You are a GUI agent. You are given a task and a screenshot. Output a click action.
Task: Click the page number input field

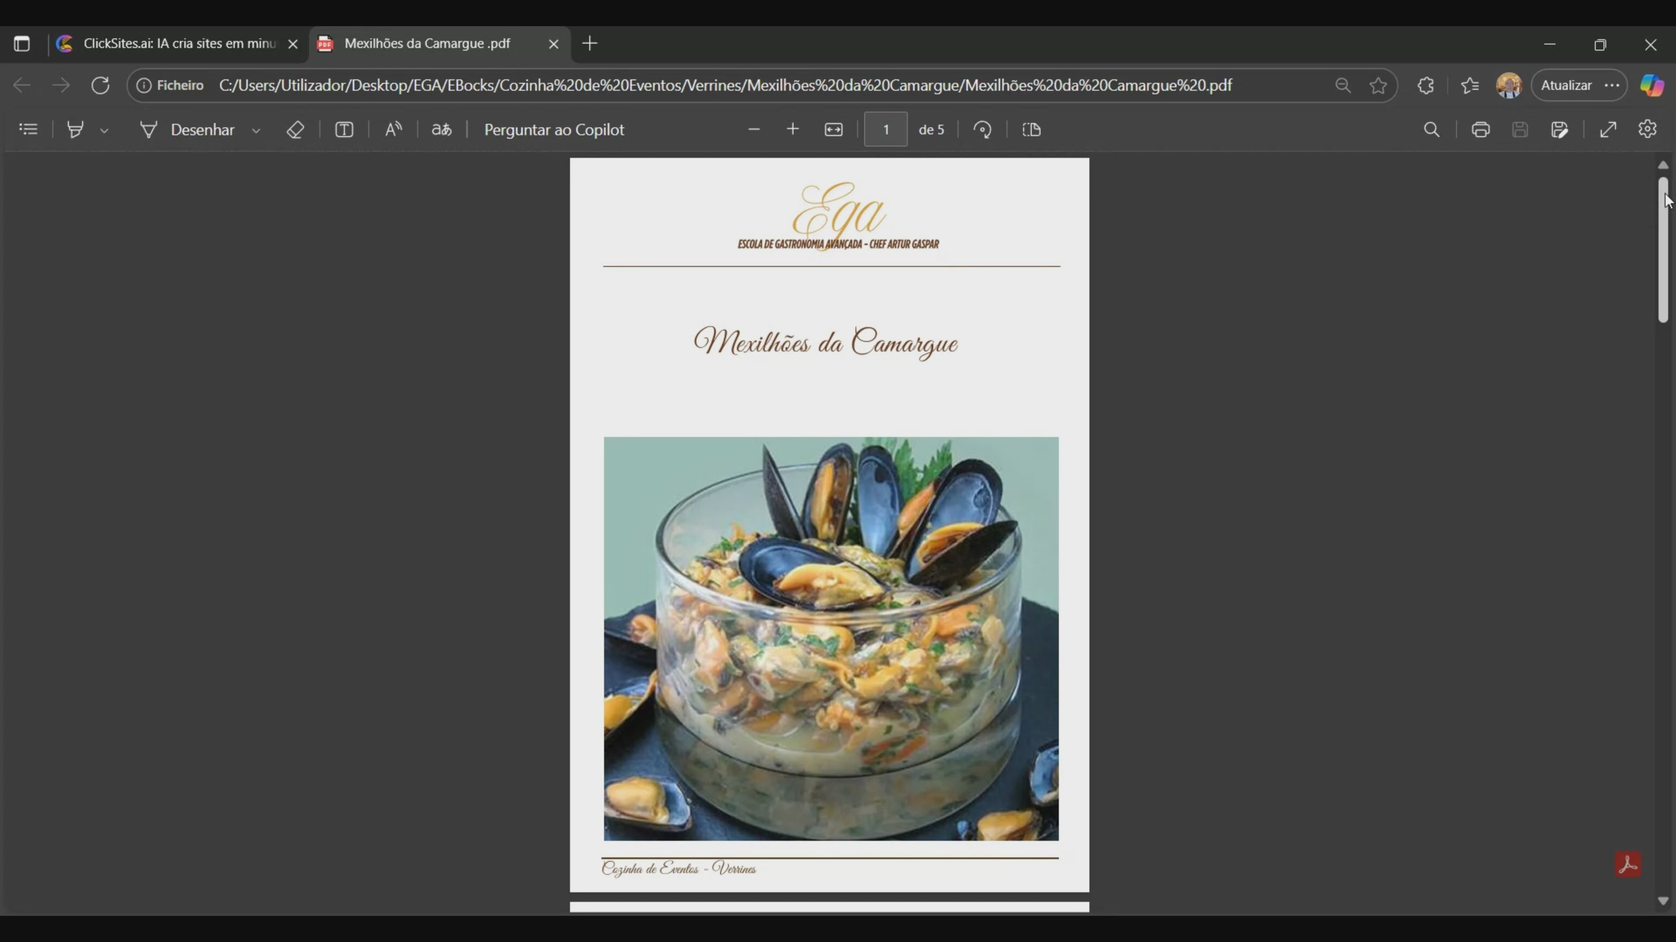click(x=886, y=130)
